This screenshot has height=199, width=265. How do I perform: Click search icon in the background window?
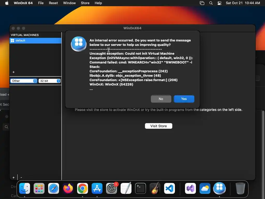click(x=6, y=127)
